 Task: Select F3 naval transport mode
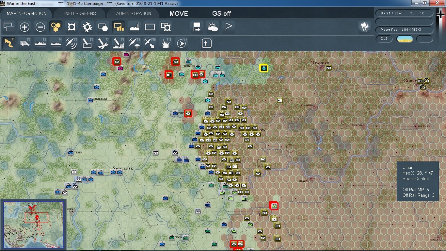40,43
